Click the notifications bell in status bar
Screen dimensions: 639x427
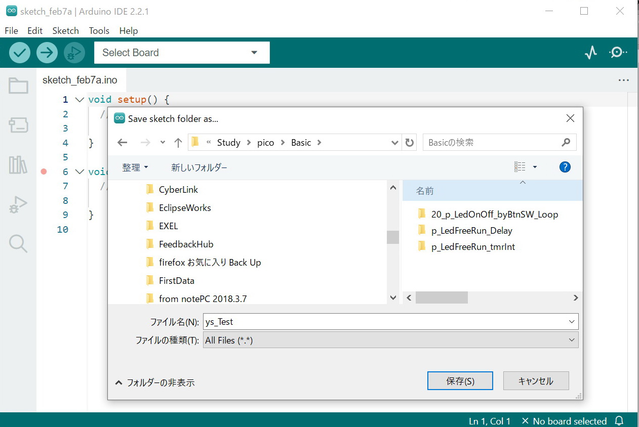tap(619, 421)
